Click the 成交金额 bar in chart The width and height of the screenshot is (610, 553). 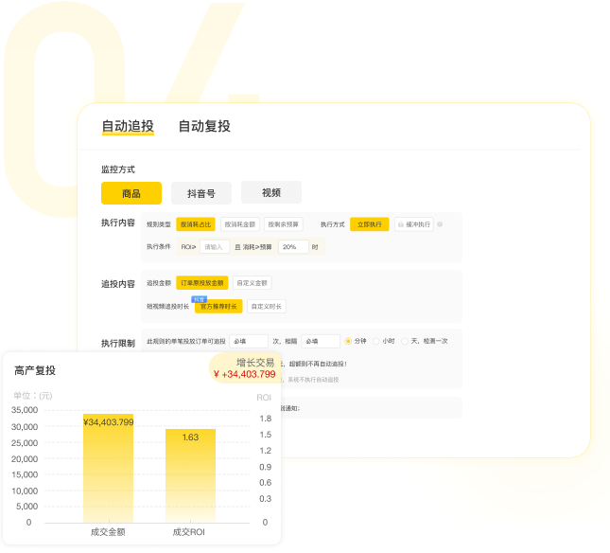tap(108, 468)
